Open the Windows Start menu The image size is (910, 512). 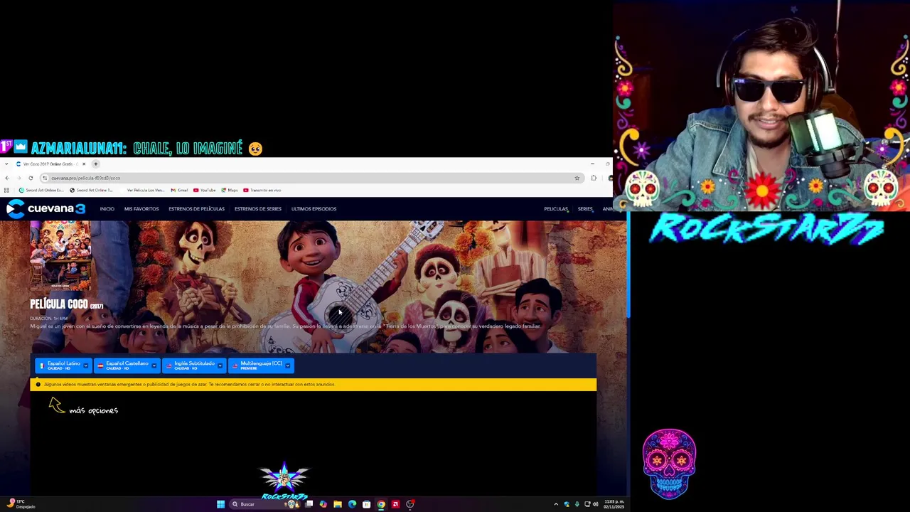(x=221, y=504)
